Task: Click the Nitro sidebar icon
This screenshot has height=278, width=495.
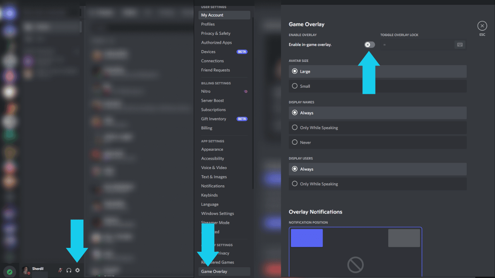Action: click(x=246, y=92)
